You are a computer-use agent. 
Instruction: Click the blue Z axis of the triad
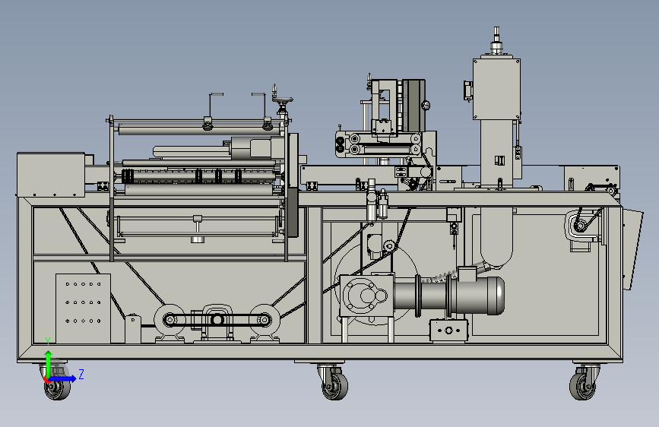pos(63,378)
